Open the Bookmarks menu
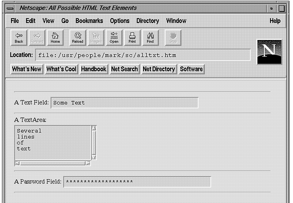This screenshot has width=293, height=203. coord(89,21)
